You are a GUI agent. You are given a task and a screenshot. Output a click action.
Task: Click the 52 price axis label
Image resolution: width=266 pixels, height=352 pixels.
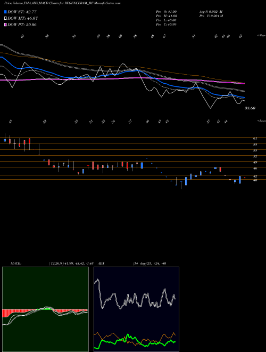(x=255, y=156)
